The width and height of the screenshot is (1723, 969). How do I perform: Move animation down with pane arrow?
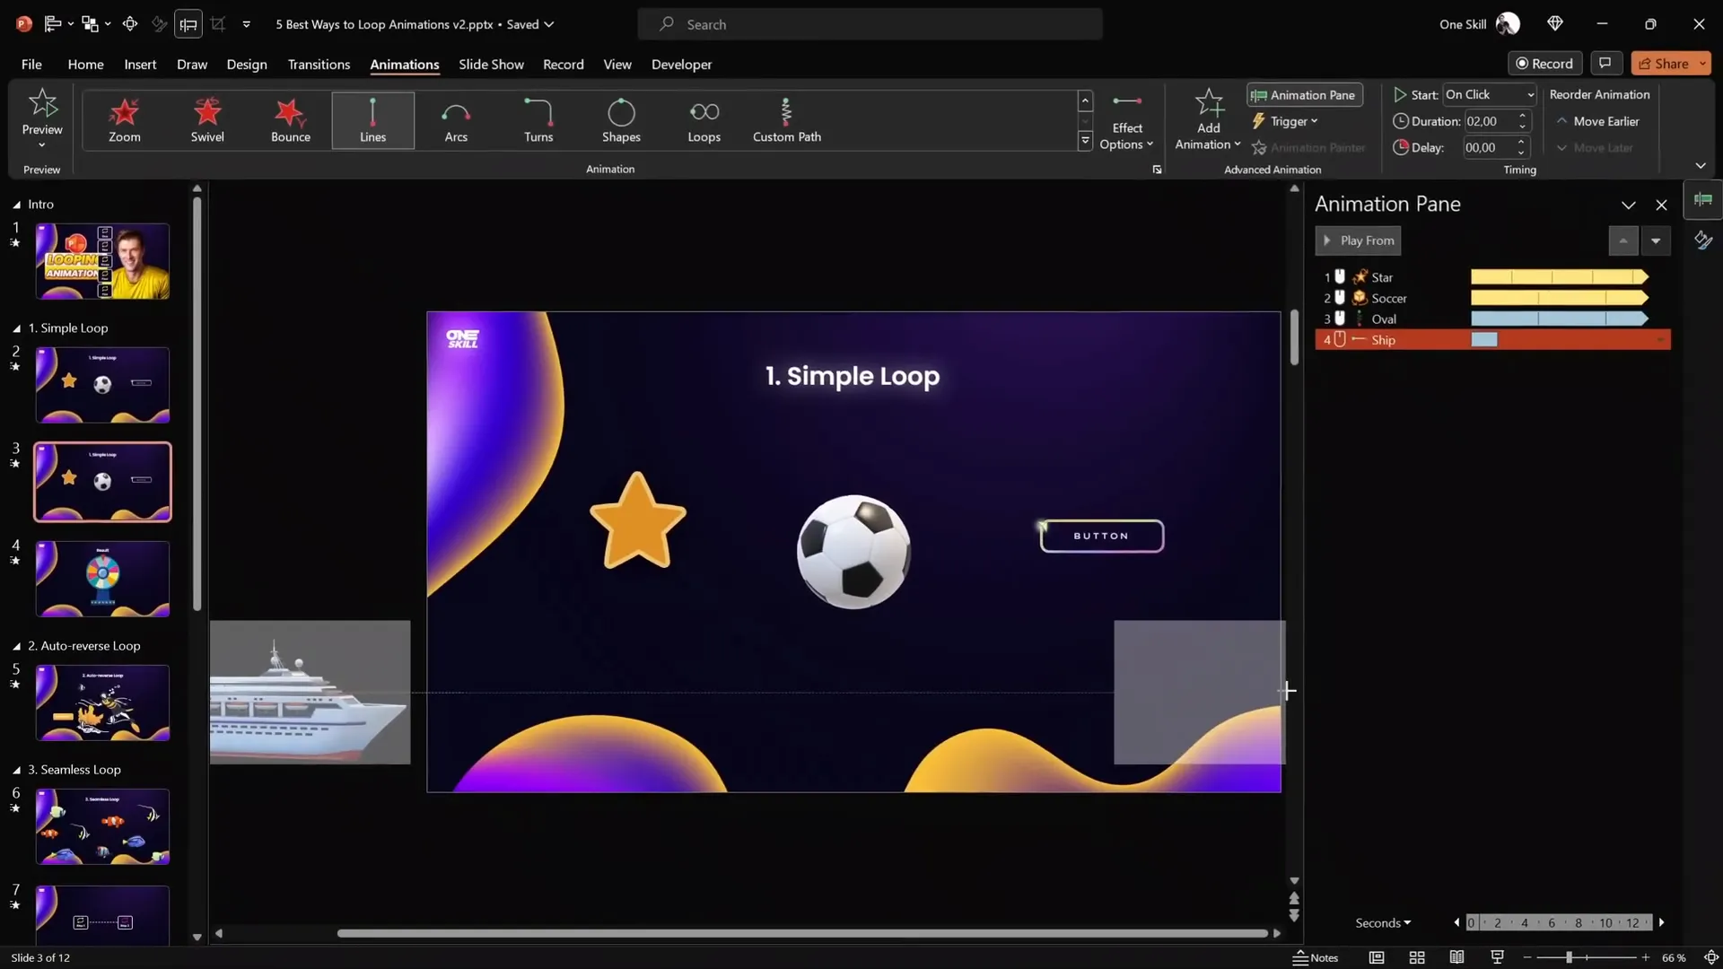[1655, 240]
